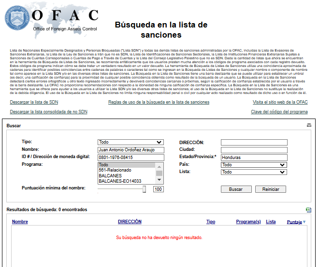Focus the Ciudad text field
This screenshot has width=319, height=267.
(x=254, y=150)
